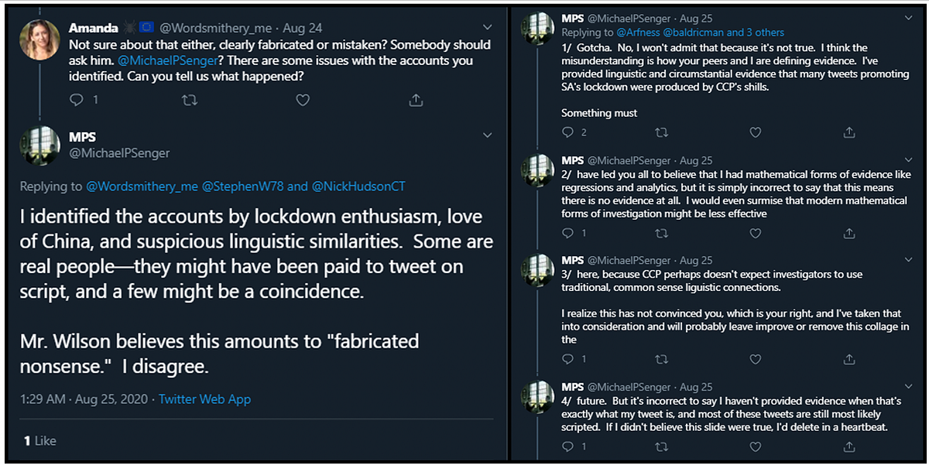This screenshot has width=929, height=465.
Task: Open @NickHudsonCT profile link
Action: (x=358, y=186)
